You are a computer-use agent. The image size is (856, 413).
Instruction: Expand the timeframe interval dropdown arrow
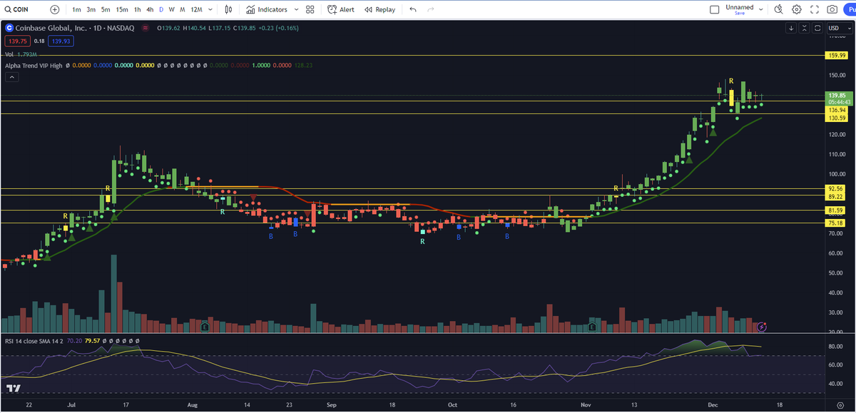click(212, 10)
